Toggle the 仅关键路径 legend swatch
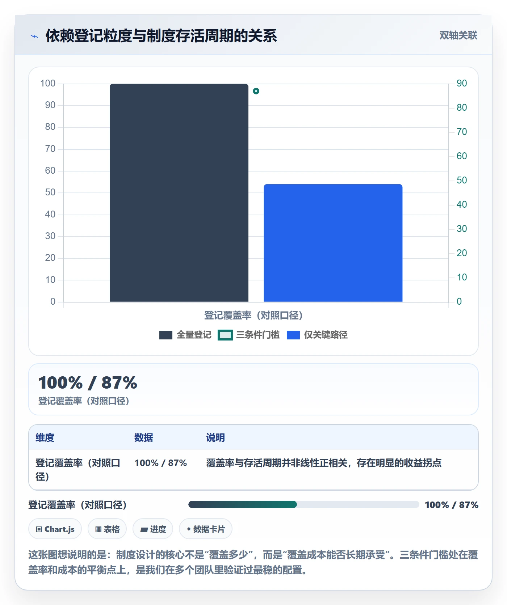 293,335
